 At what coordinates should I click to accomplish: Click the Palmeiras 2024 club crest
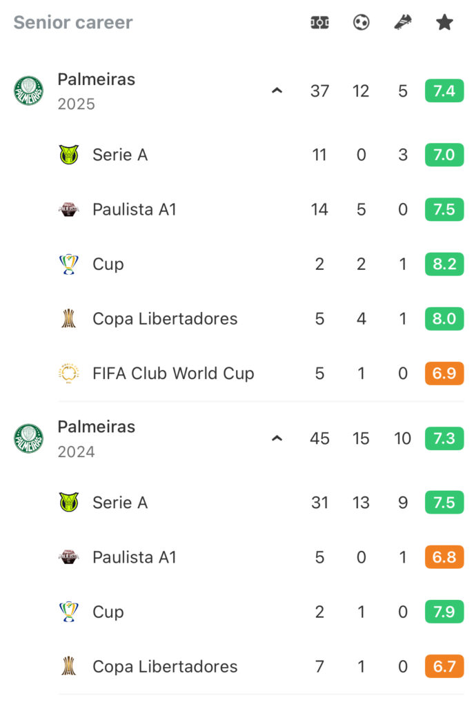click(x=29, y=438)
